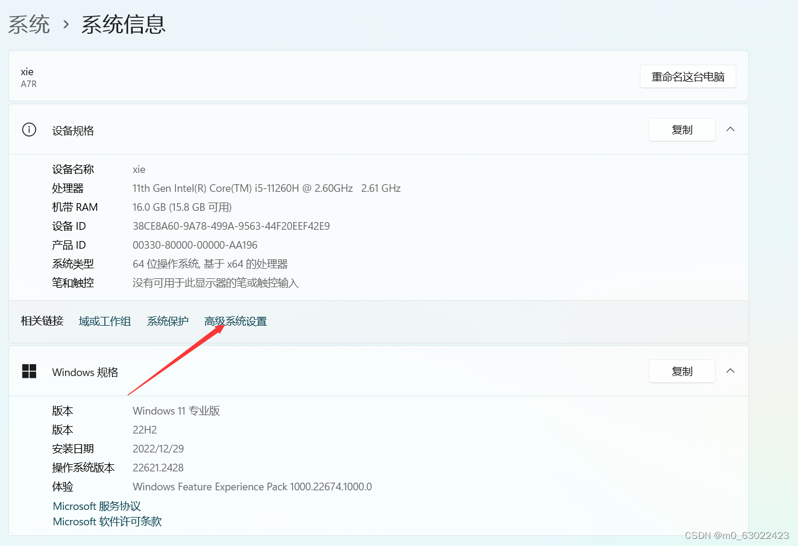Click the 处理器 label
The width and height of the screenshot is (798, 546).
(x=68, y=188)
